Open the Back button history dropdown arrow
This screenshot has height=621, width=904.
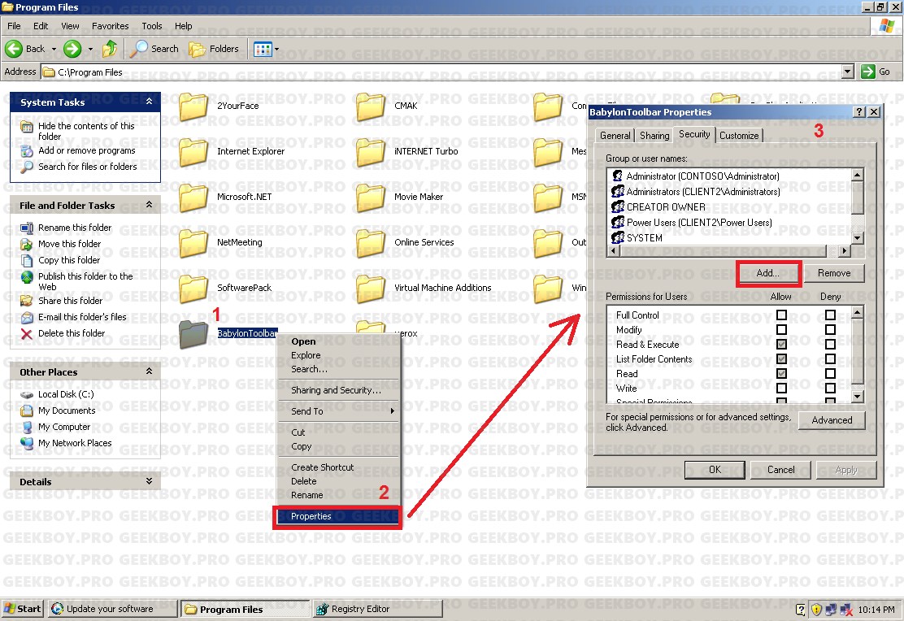pos(54,49)
